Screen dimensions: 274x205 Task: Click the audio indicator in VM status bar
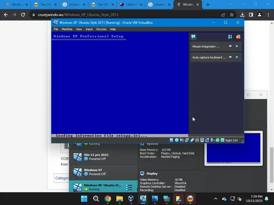182,140
